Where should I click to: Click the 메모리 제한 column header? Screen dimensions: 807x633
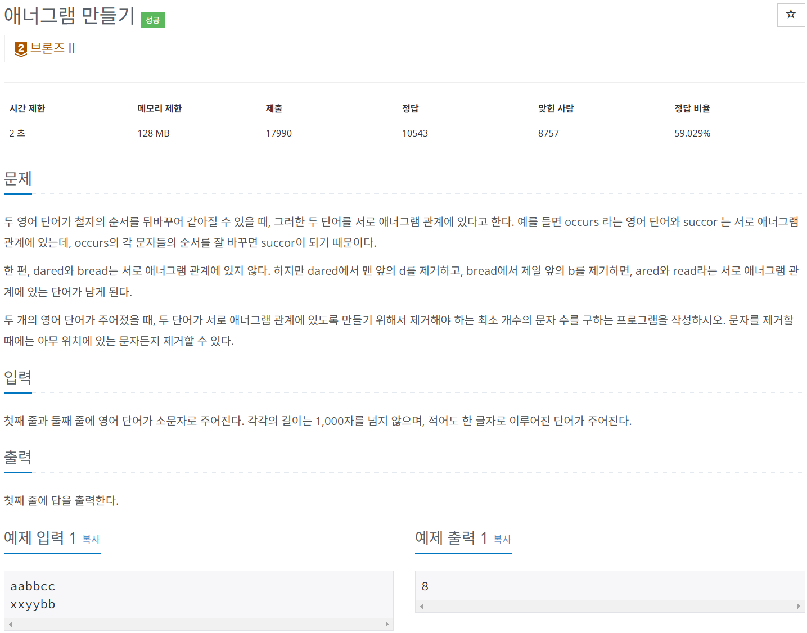pos(160,108)
